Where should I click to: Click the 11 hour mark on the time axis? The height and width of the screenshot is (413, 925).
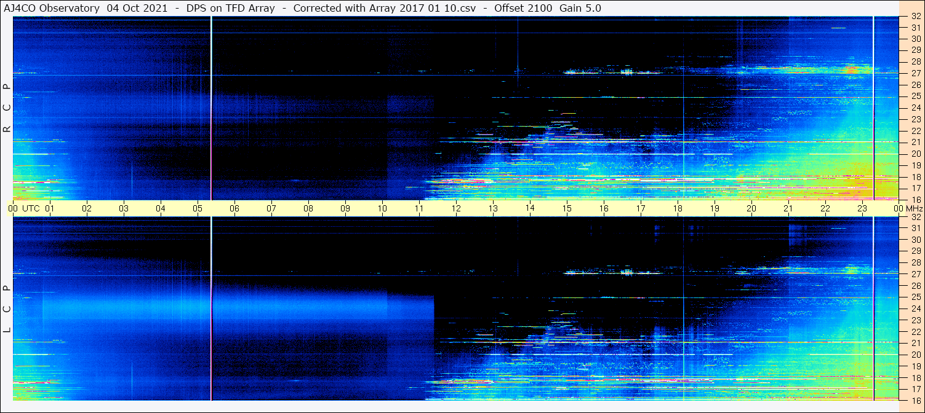419,208
